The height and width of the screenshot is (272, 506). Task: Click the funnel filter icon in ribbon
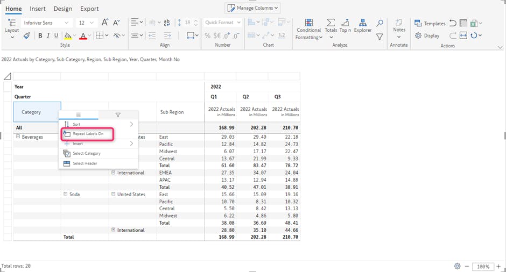[x=380, y=37]
